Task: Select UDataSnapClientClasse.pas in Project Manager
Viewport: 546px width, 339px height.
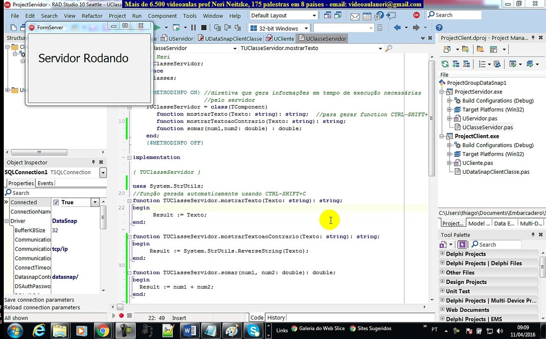Action: coord(496,171)
